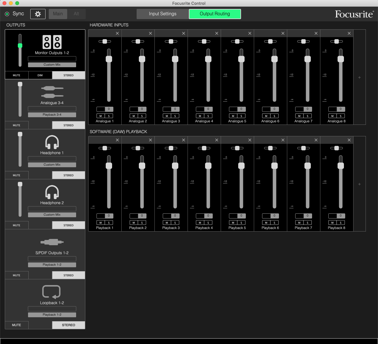This screenshot has height=344, width=378.
Task: Open the Custom Mix source dropdown for Monitor Outputs
Action: pos(52,65)
